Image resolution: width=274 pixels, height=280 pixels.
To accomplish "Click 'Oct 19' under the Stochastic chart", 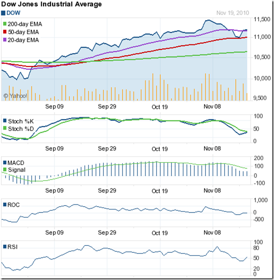I will (x=160, y=149).
